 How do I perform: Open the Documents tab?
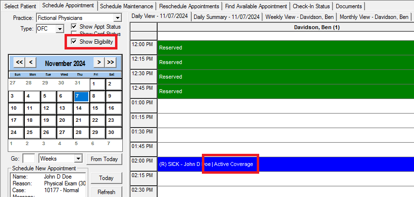[349, 6]
